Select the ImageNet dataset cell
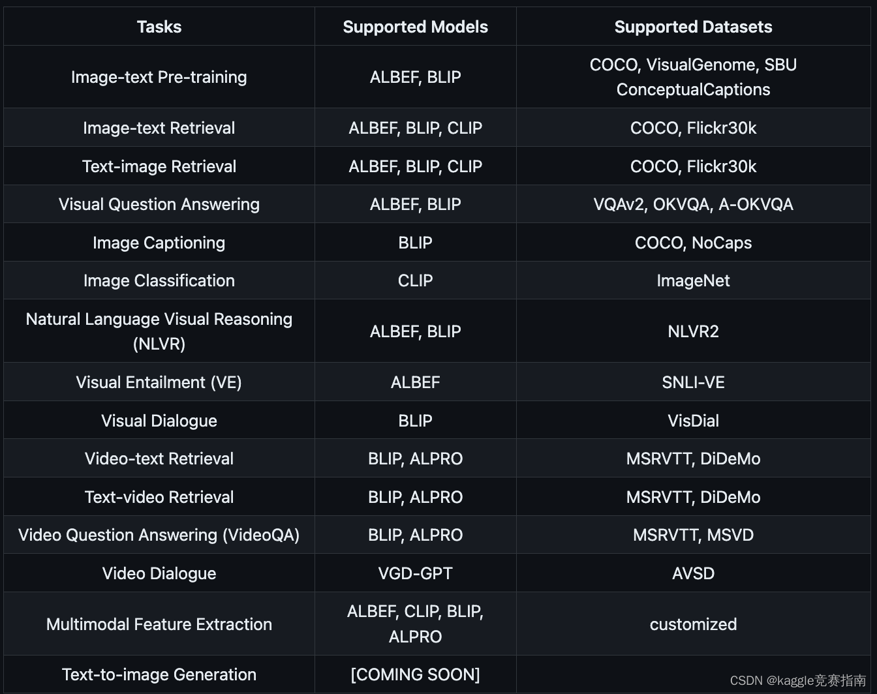 pos(693,280)
